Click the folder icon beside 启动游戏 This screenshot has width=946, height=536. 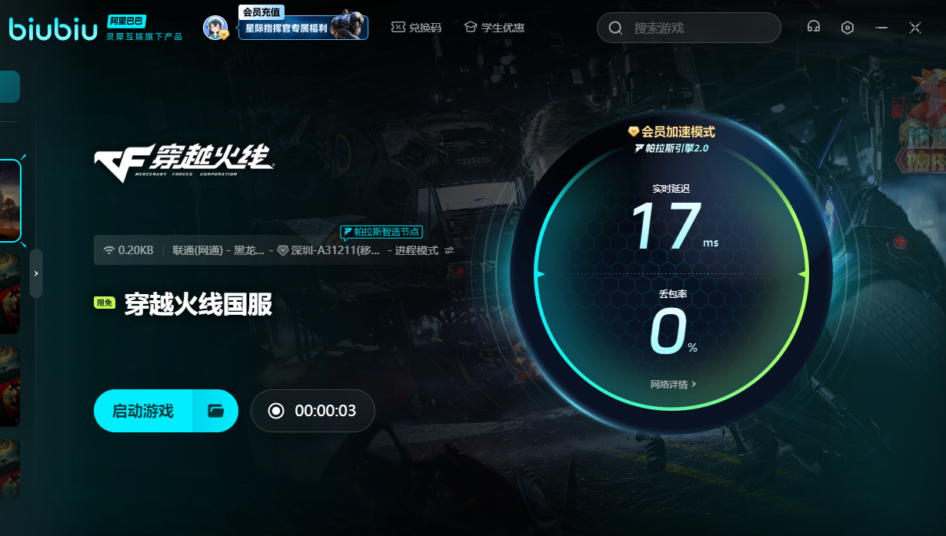(x=215, y=411)
